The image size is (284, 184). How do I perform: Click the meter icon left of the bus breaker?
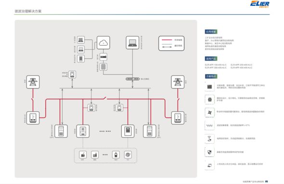click(x=91, y=108)
